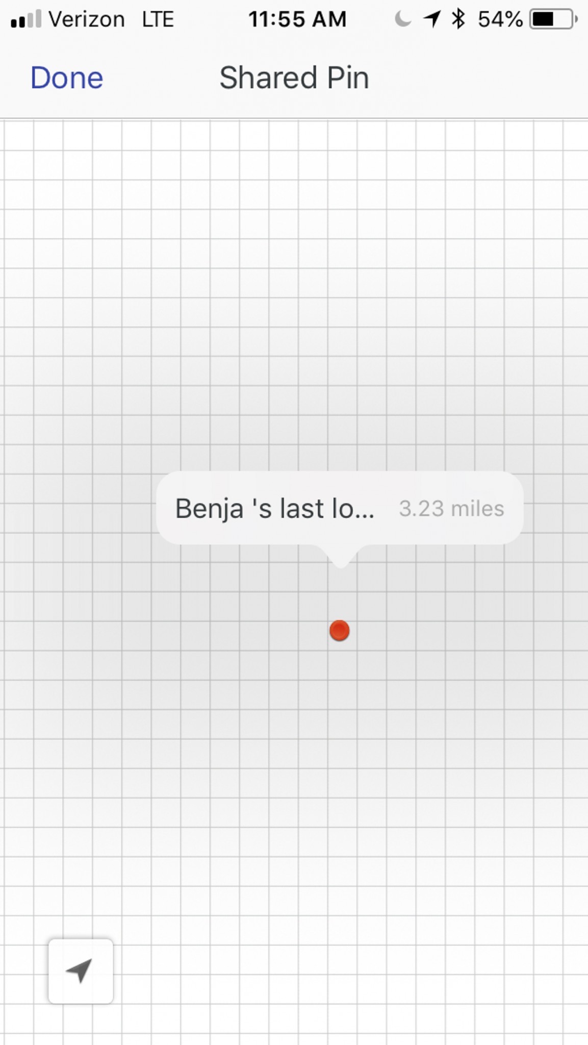Tap the "miles" unit label
Image resolution: width=588 pixels, height=1045 pixels.
point(477,509)
